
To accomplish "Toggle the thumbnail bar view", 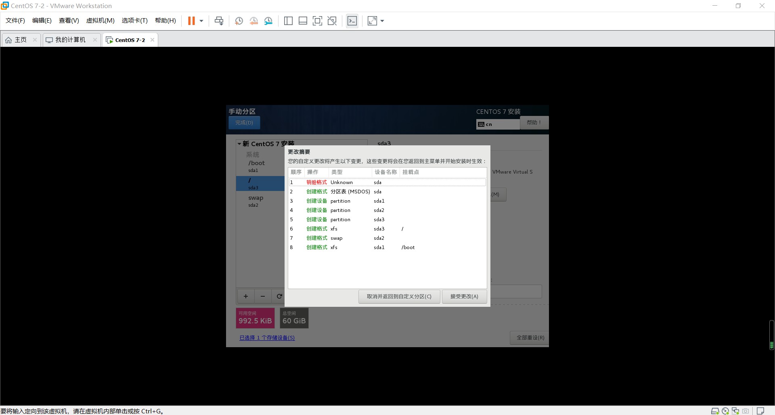I will (303, 21).
